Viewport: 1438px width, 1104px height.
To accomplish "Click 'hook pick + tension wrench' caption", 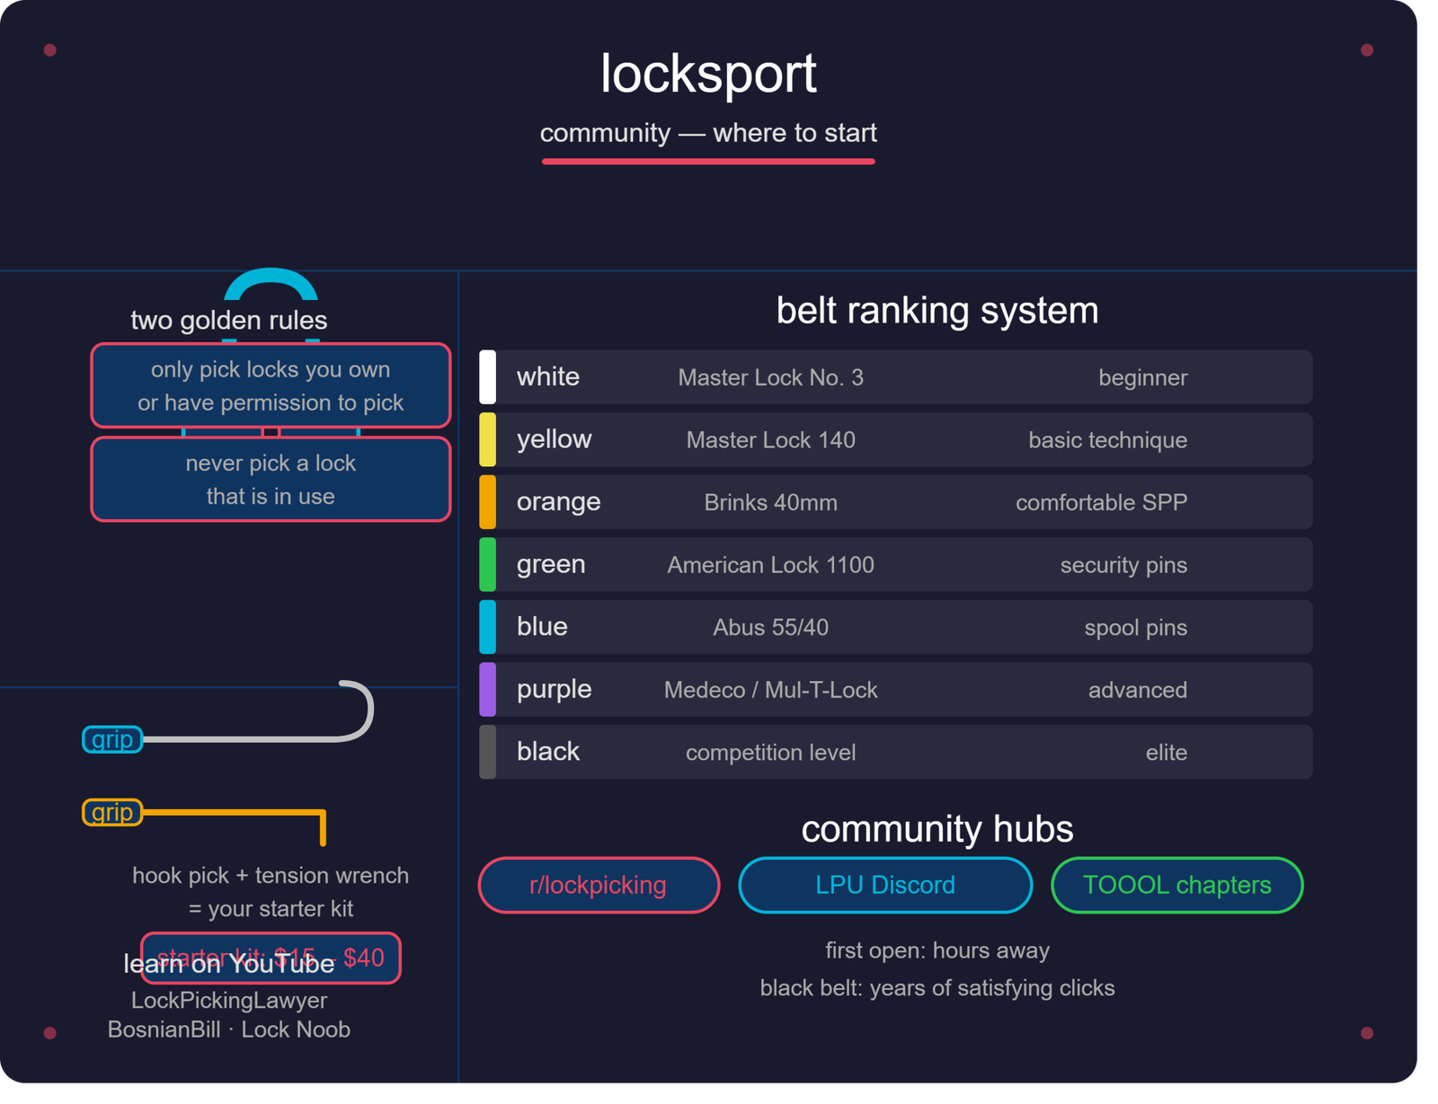I will (x=271, y=876).
